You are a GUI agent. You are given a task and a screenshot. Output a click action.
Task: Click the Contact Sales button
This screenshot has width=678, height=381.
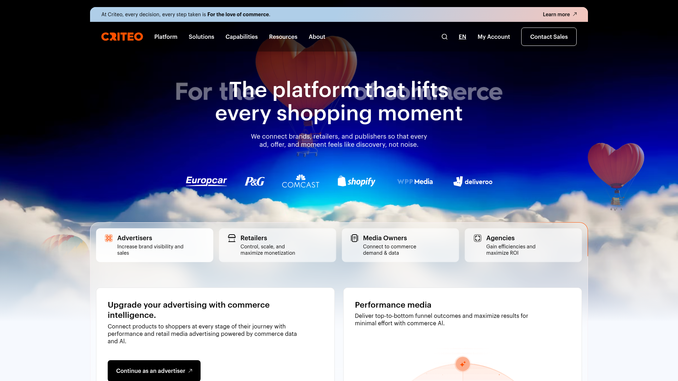[549, 37]
